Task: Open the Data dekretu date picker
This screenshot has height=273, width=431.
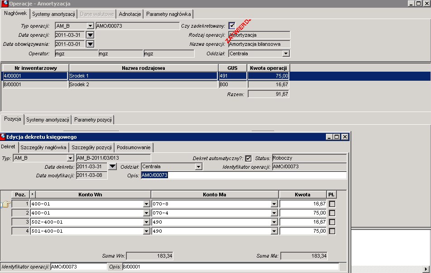Action: (112, 166)
